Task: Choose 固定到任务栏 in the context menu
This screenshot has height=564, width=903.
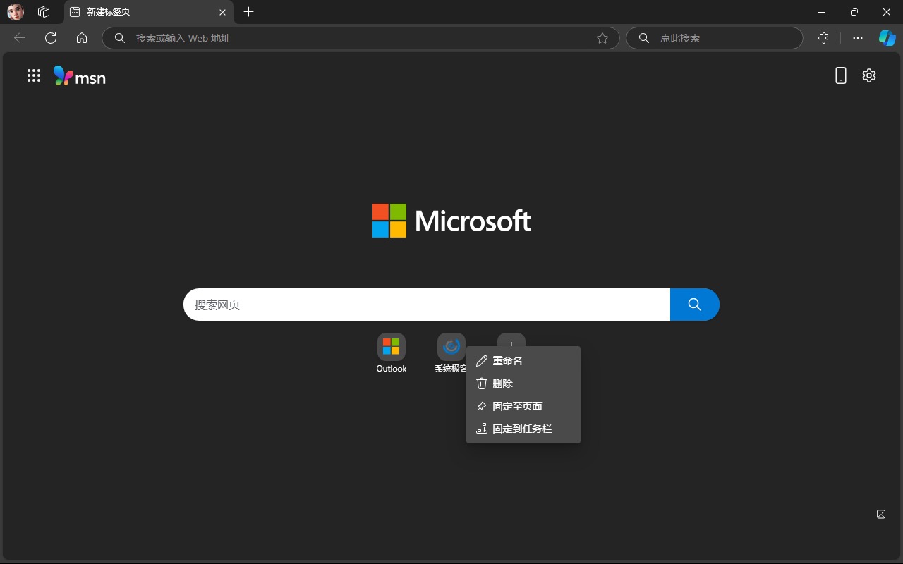Action: coord(523,429)
